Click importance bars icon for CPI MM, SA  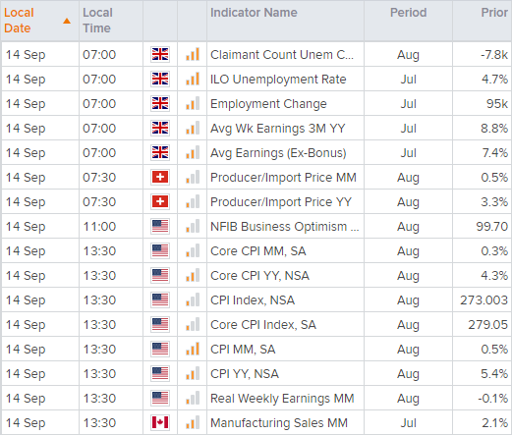193,349
